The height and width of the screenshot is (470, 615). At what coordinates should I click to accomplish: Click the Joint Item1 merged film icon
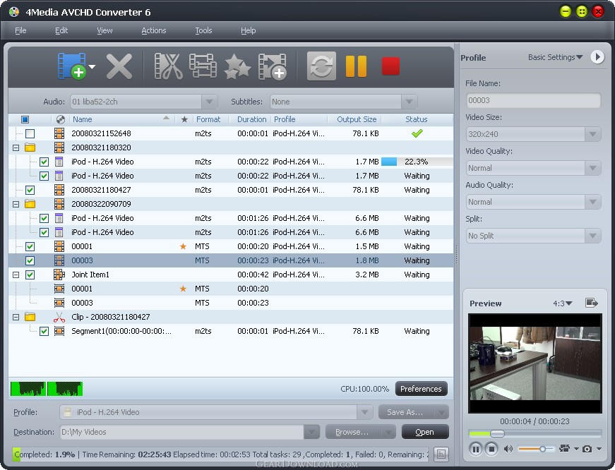pyautogui.click(x=59, y=275)
